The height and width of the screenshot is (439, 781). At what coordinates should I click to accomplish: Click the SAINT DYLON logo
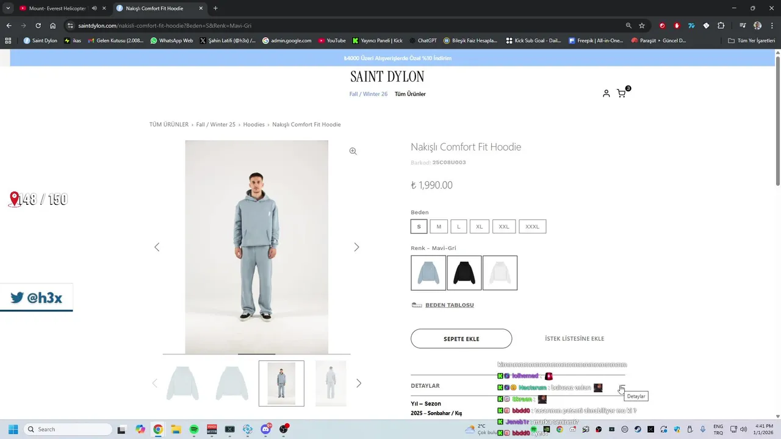(x=387, y=77)
